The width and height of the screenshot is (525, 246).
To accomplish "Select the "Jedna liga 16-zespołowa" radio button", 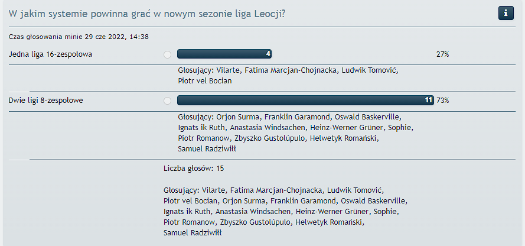I will tap(167, 54).
